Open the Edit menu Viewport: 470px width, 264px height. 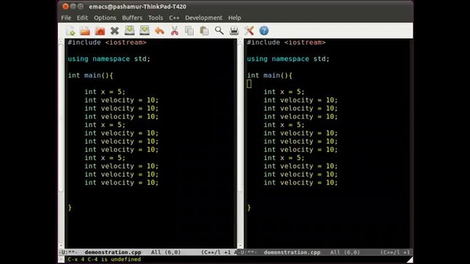[82, 18]
